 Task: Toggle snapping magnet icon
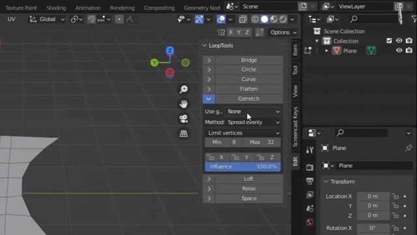[91, 19]
